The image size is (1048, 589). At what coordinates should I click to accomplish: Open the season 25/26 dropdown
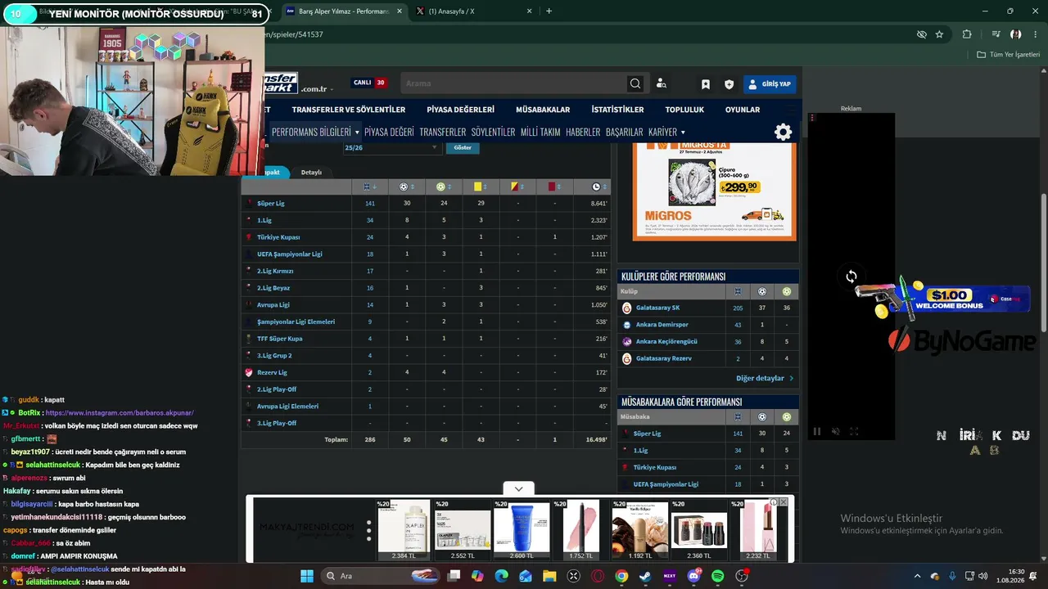(x=392, y=147)
